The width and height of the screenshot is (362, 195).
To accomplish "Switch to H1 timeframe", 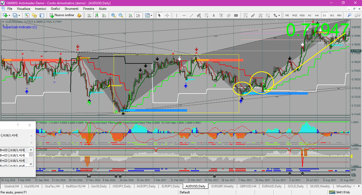I will coord(310,15).
